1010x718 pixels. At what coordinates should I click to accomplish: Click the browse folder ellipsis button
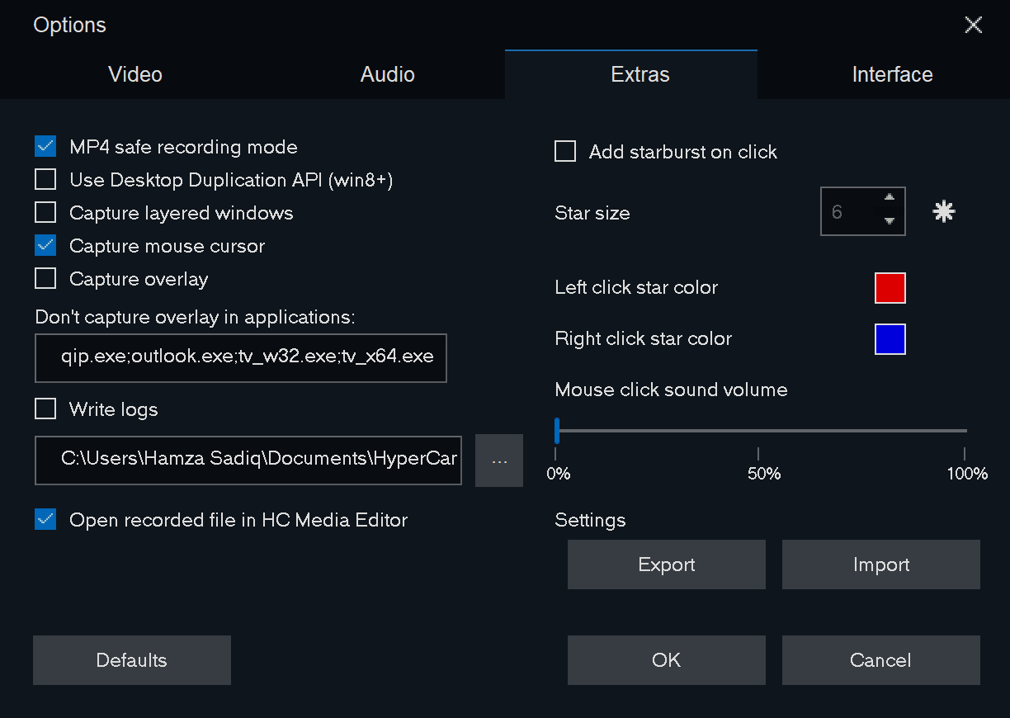(499, 461)
